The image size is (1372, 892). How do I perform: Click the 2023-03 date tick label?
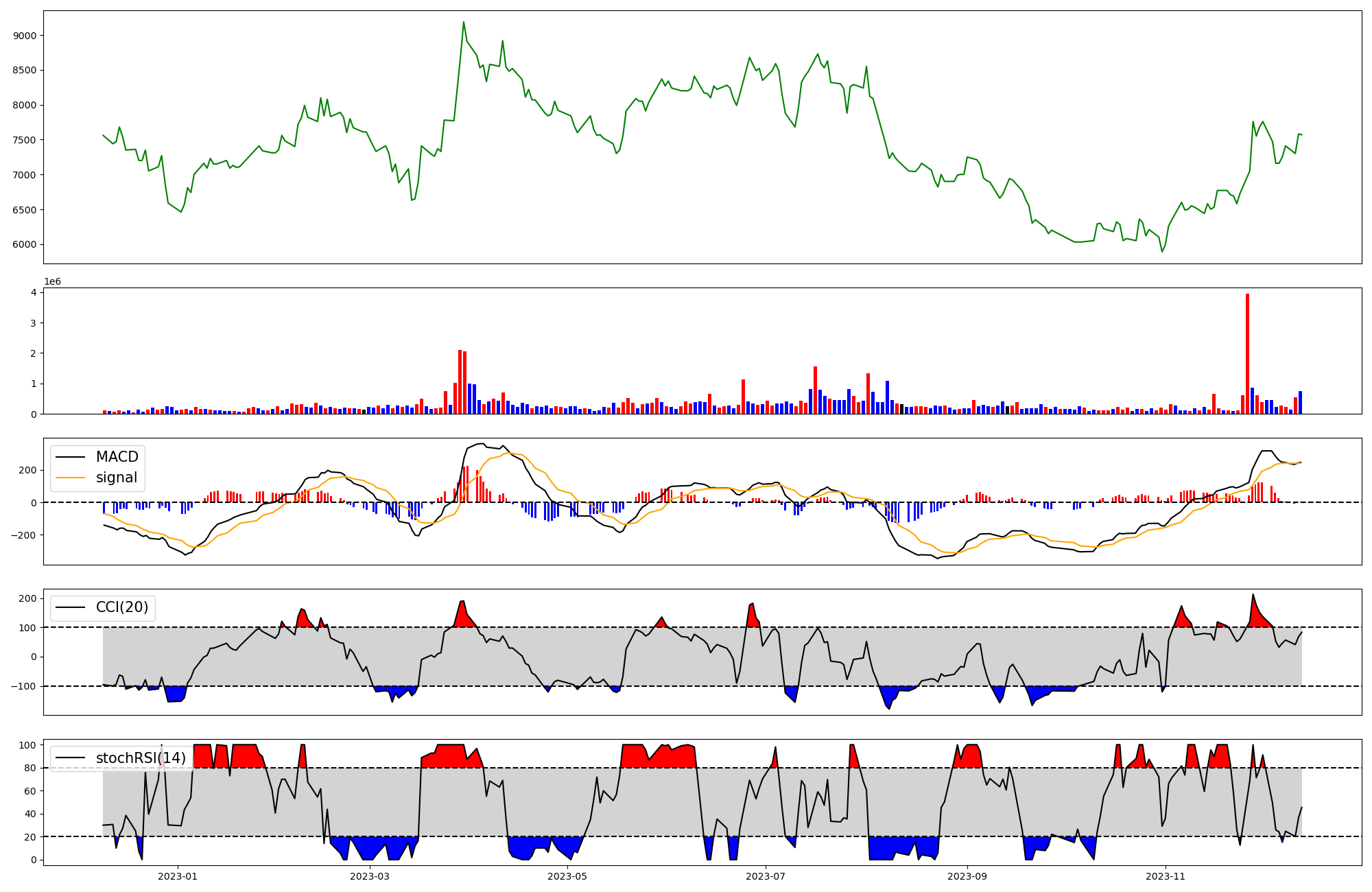point(370,876)
